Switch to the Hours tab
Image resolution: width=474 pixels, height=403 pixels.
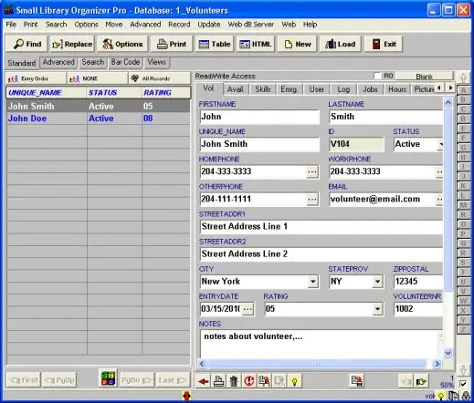[x=397, y=89]
